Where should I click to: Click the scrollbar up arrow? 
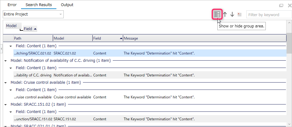pyautogui.click(x=289, y=22)
